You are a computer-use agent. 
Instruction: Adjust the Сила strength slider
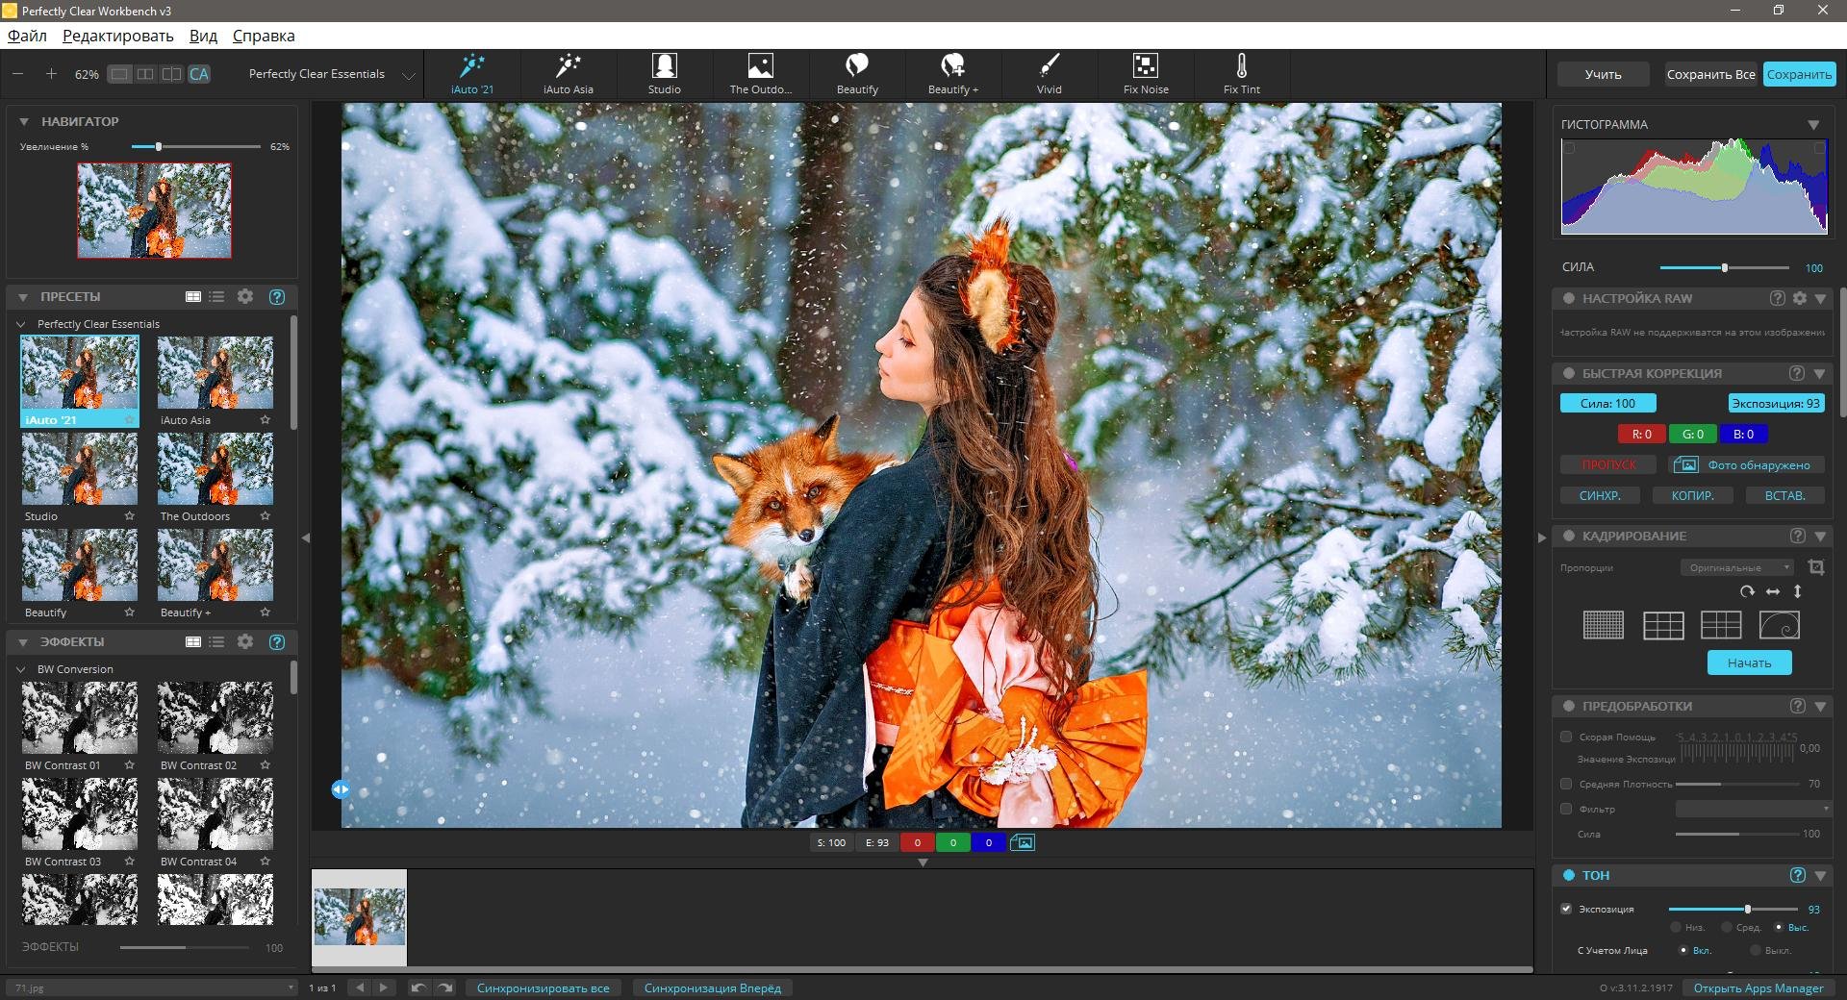pos(1724,267)
